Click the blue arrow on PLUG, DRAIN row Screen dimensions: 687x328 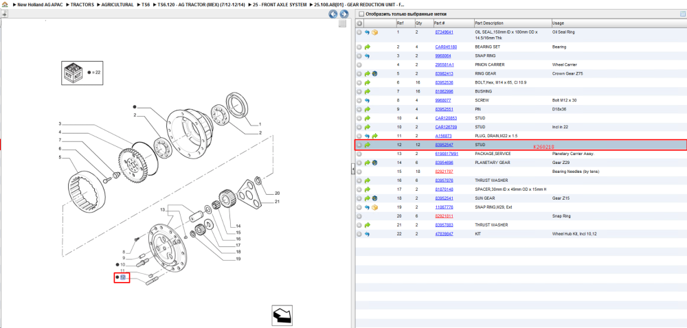click(367, 136)
